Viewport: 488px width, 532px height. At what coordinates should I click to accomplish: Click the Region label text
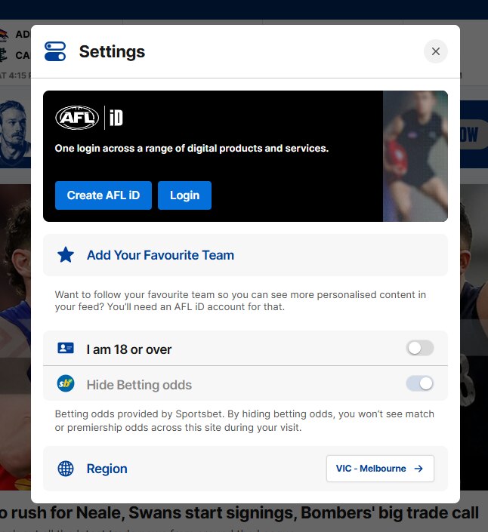[107, 469]
